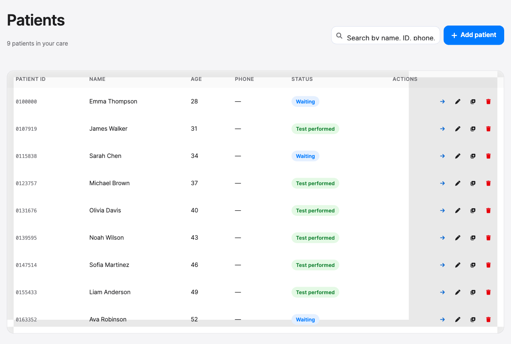Click James Walker's Test performed badge

[x=315, y=129]
